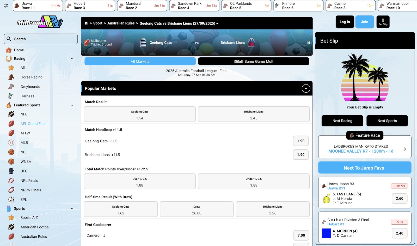This screenshot has width=417, height=246.
Task: Collapse the Racing sidebar section
Action: 72,58
